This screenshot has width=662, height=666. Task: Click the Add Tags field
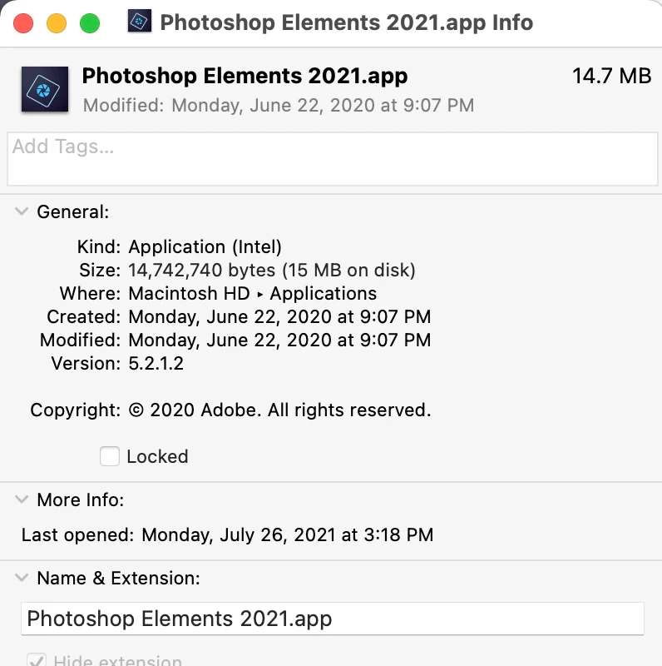[333, 159]
